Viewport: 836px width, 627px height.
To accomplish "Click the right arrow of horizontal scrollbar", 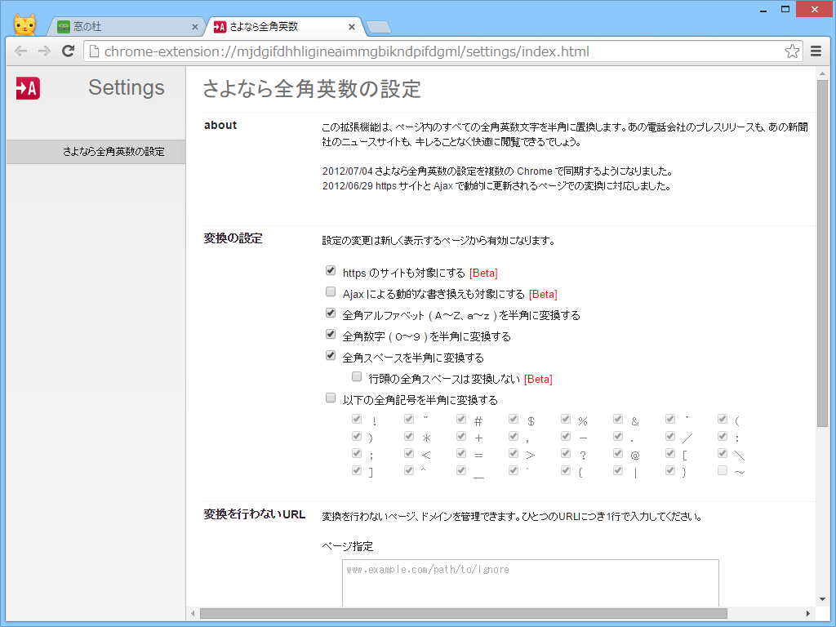I will (x=808, y=614).
